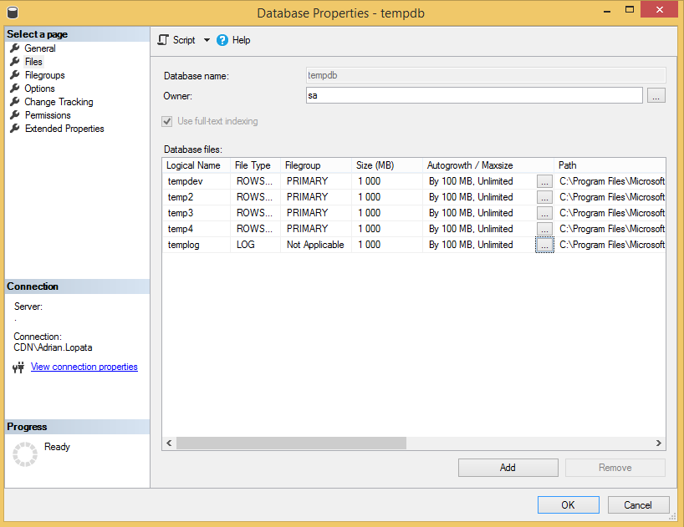The width and height of the screenshot is (684, 527).
Task: Click the Filegroup column header
Action: pyautogui.click(x=316, y=165)
